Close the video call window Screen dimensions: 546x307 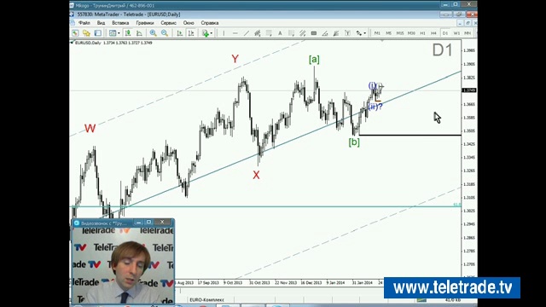tap(162, 222)
